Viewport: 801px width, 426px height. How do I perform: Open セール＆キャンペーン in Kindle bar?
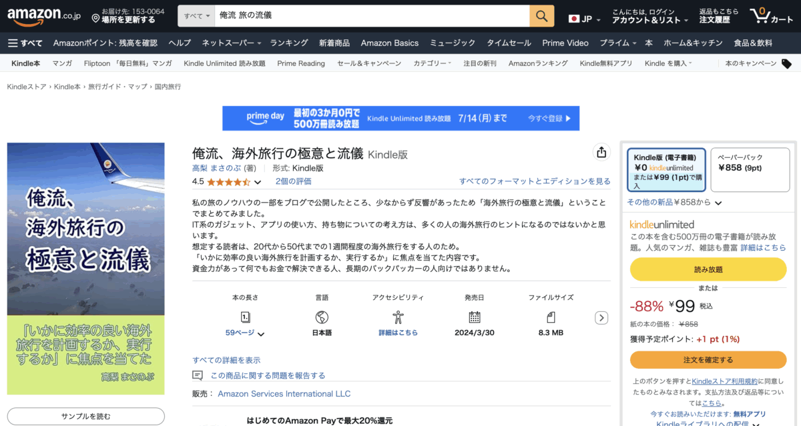coord(369,64)
